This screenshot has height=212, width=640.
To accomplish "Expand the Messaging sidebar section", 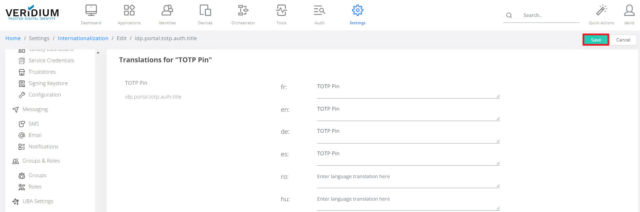I will click(x=35, y=109).
